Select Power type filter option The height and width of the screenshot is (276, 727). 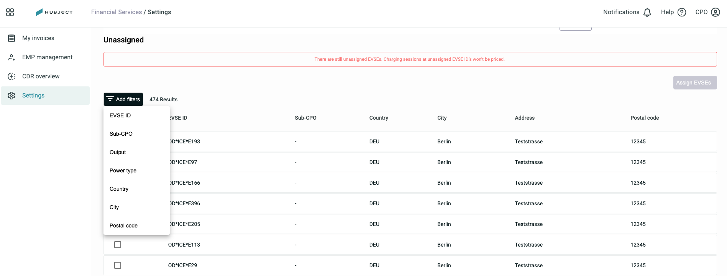point(136,170)
